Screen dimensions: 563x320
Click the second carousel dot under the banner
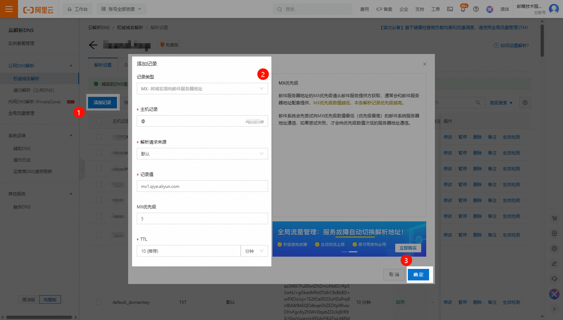[353, 252]
